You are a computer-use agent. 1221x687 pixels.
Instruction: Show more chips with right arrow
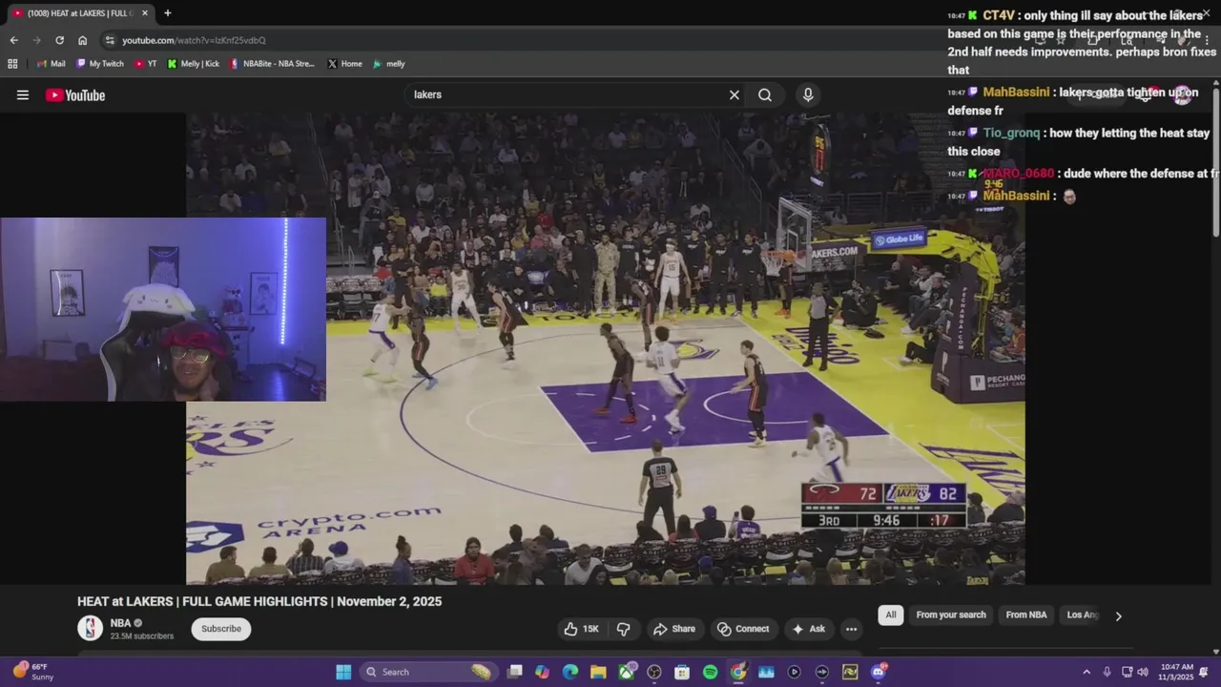[1118, 616]
